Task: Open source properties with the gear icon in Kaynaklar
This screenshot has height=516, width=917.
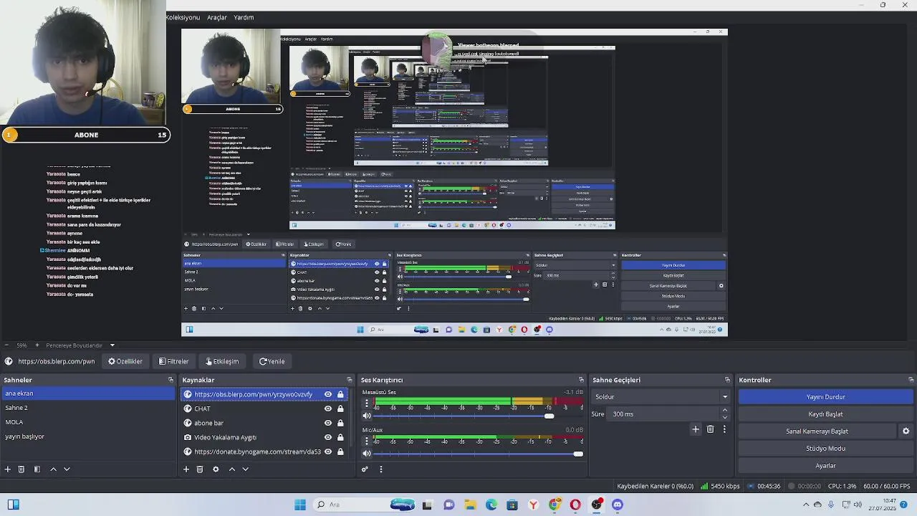Action: (216, 469)
